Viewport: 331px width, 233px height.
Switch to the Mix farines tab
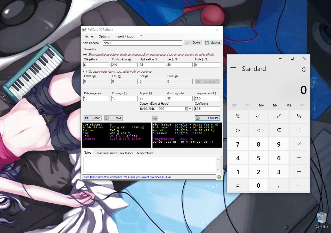[x=127, y=153]
